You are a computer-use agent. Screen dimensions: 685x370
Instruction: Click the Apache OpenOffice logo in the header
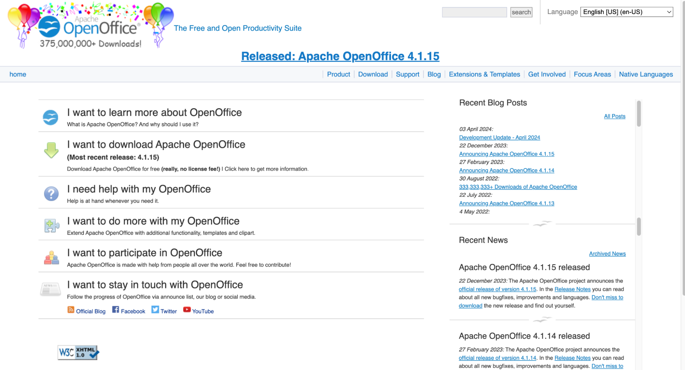(90, 26)
